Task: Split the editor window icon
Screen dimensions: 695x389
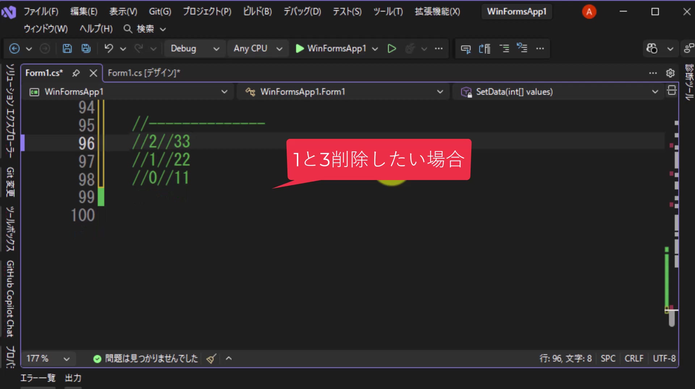Action: 672,90
